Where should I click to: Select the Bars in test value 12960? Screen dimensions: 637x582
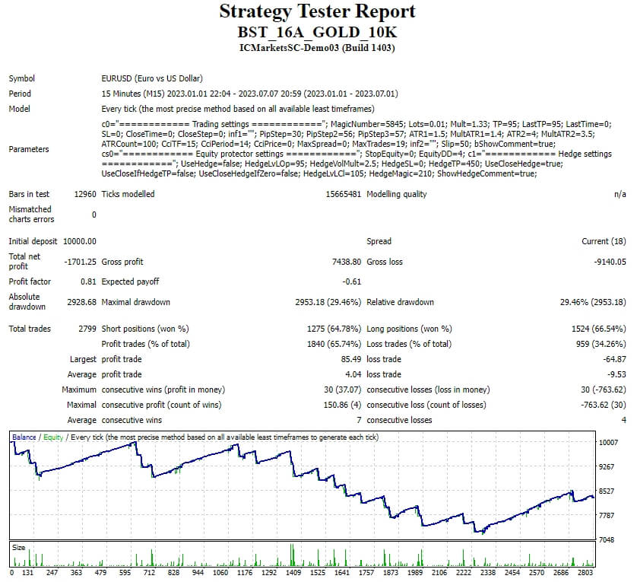pyautogui.click(x=85, y=194)
